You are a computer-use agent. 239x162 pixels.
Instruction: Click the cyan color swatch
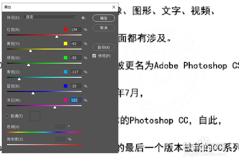66,72
